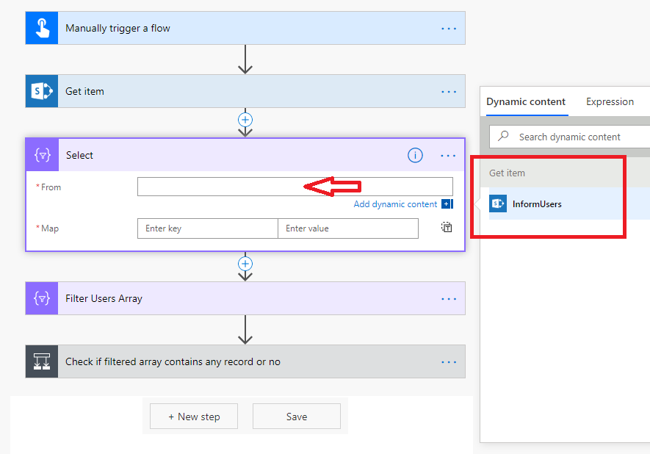650x454 pixels.
Task: Click the Switch icon on the check step
Action: (41, 361)
